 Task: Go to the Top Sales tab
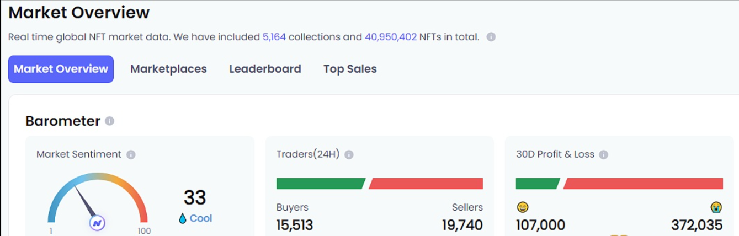point(350,69)
